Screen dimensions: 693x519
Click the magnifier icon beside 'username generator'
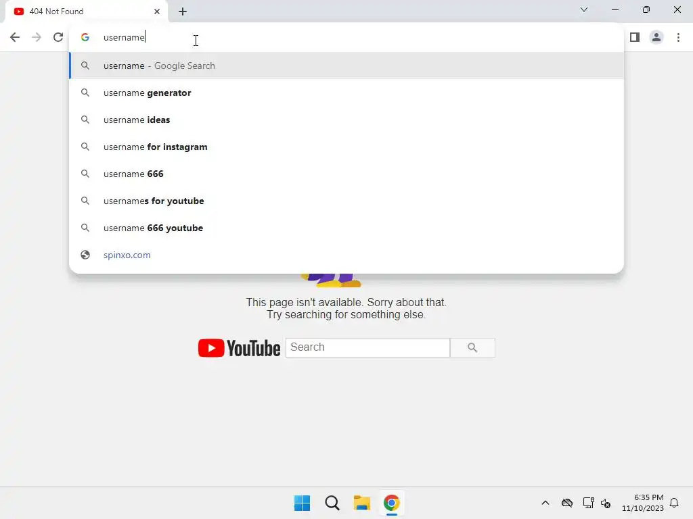pyautogui.click(x=85, y=93)
